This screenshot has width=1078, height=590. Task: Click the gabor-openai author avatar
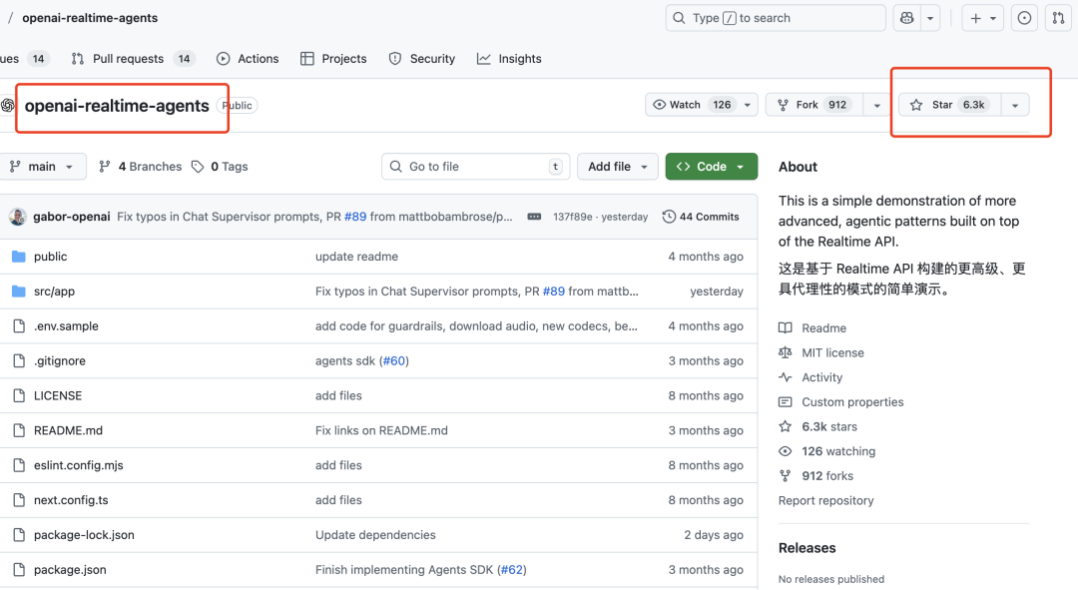(x=18, y=217)
